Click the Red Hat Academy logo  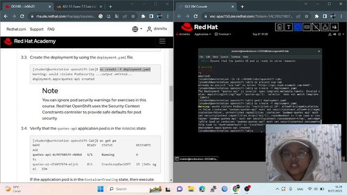click(x=30, y=41)
